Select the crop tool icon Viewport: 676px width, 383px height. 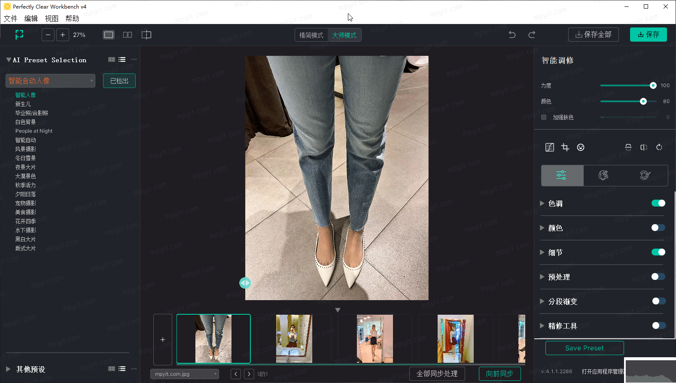[565, 147]
